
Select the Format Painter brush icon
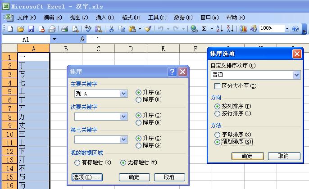pos(148,29)
